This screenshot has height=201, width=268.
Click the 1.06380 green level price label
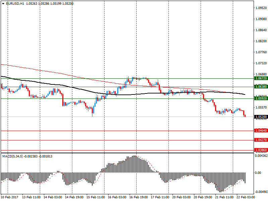pos(261,87)
